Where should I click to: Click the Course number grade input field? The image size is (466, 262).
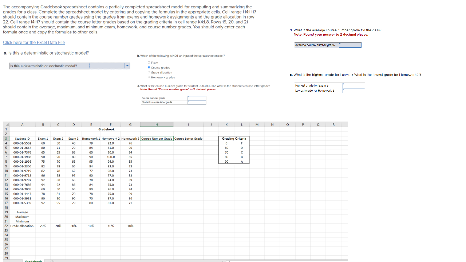[197, 98]
